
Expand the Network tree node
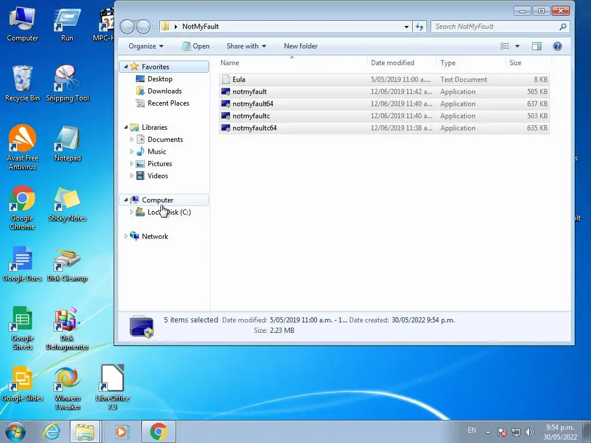click(126, 236)
